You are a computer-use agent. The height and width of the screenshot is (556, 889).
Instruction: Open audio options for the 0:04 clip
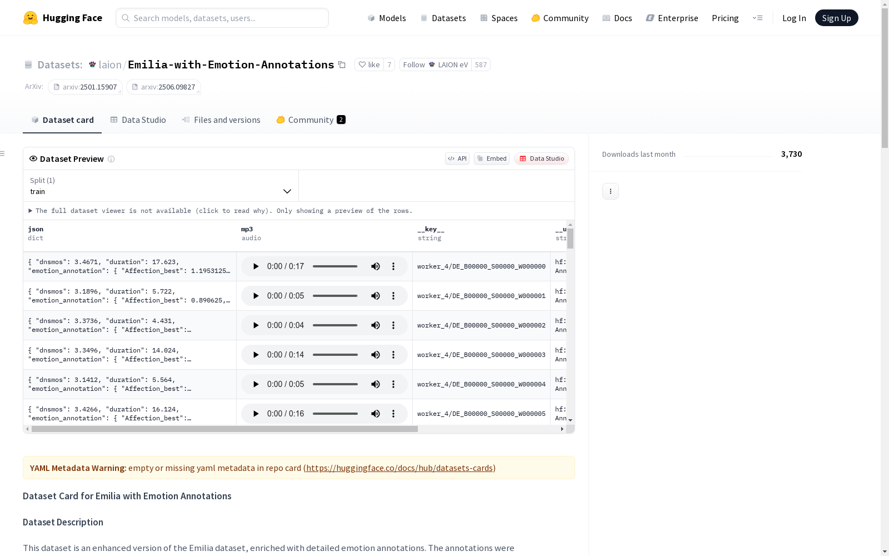[393, 325]
